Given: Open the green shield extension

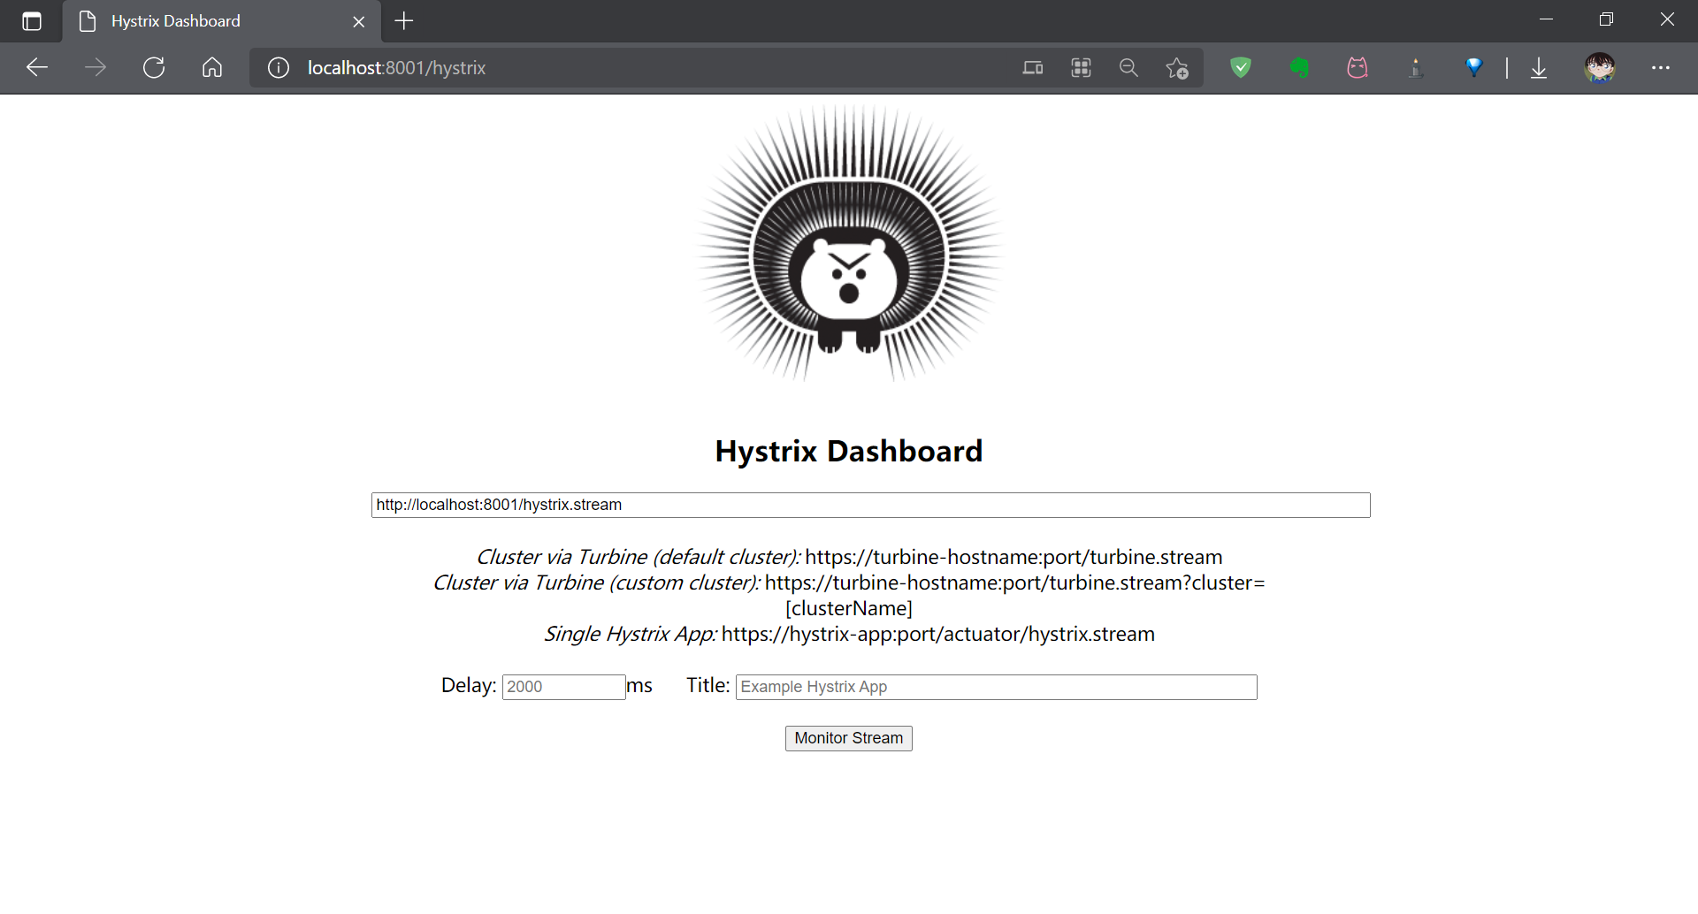Looking at the screenshot, I should click(1241, 67).
